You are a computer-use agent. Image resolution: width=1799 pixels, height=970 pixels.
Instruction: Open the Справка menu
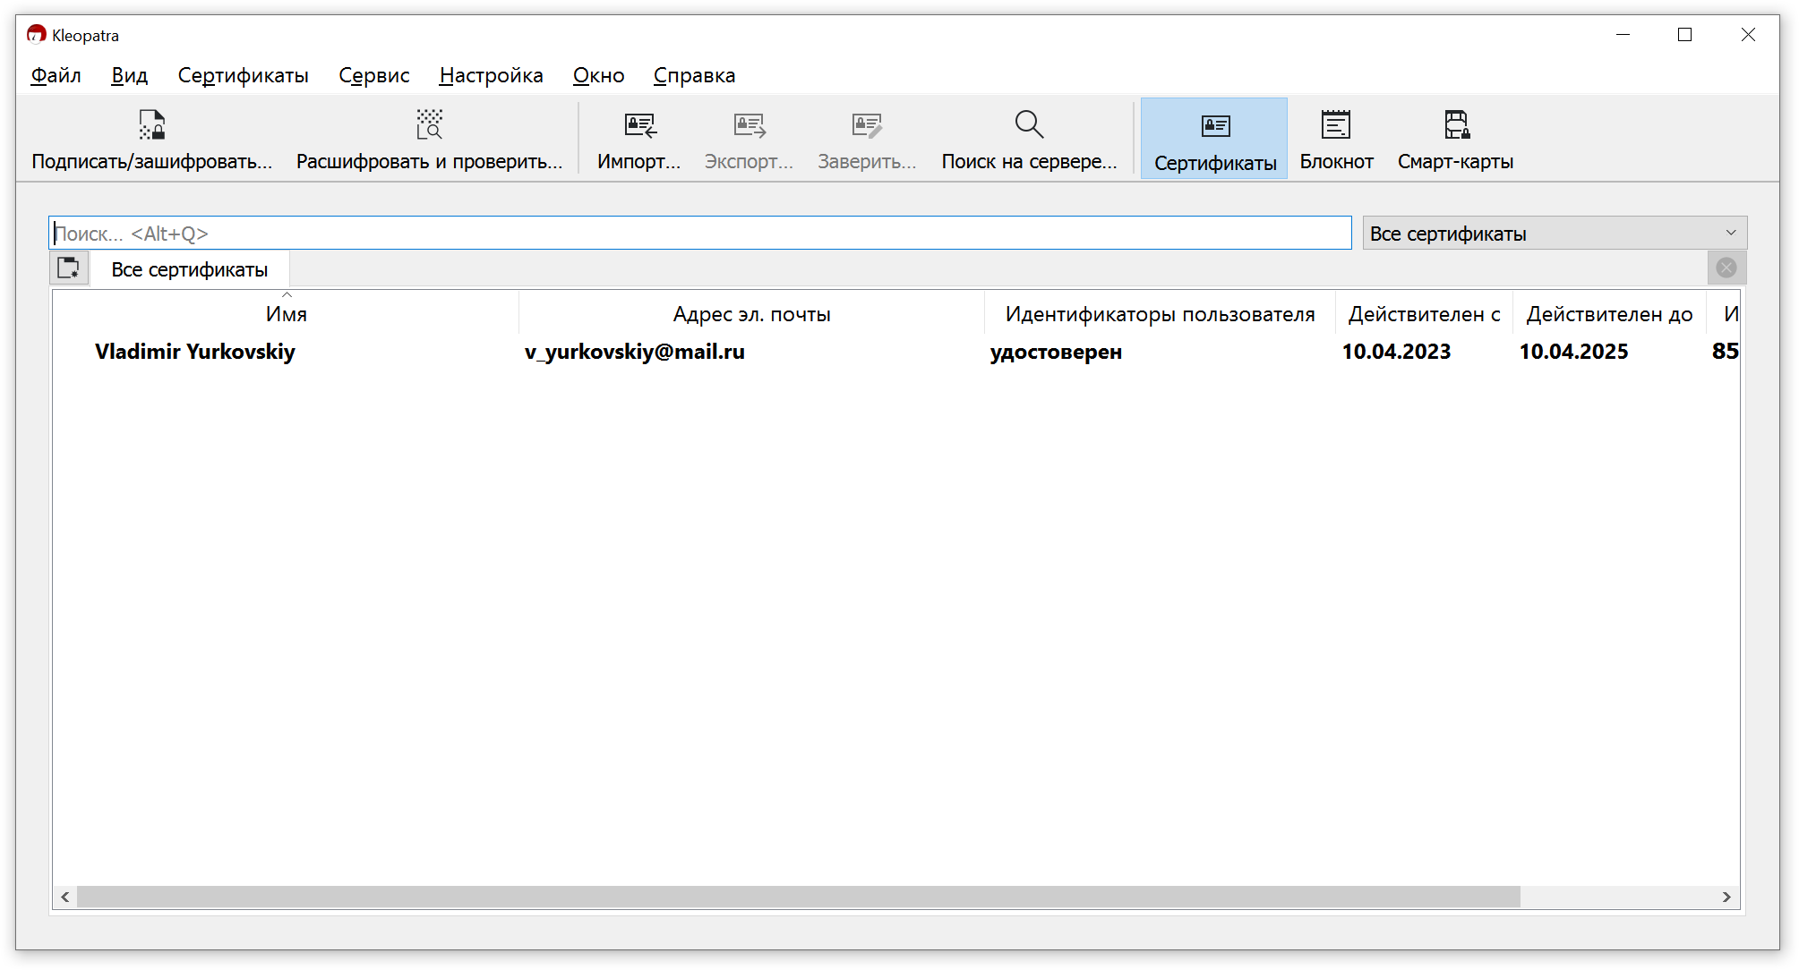(x=695, y=75)
